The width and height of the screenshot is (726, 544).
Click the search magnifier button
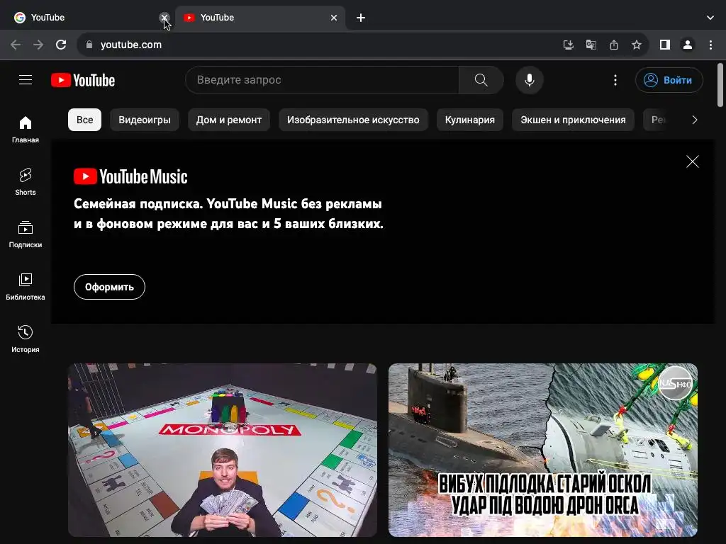(481, 80)
